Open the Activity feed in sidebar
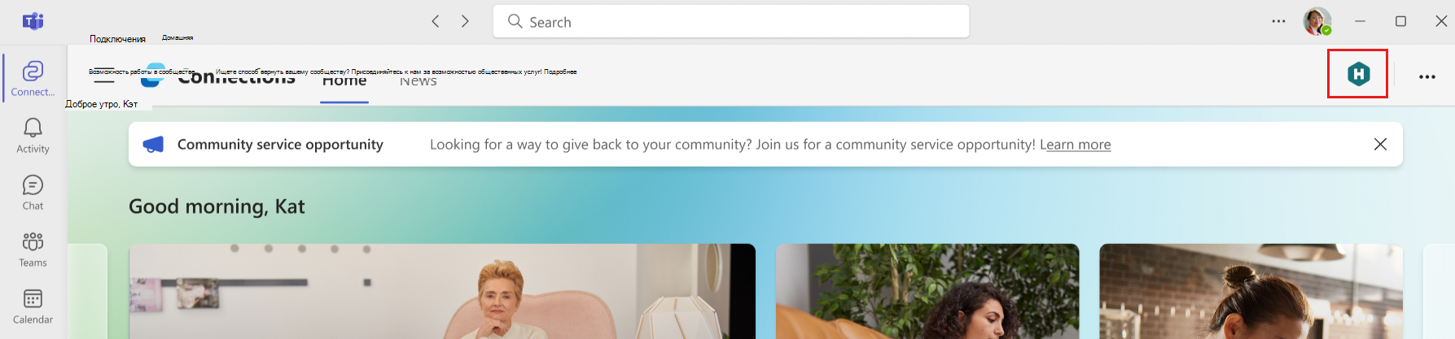Screen dimensions: 1455x339 [33, 136]
